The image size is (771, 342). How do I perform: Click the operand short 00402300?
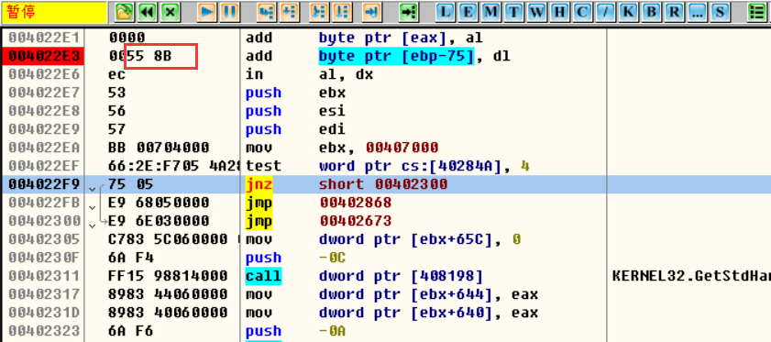click(x=383, y=184)
